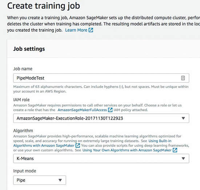Click external link icon after Using Your Own Algorithms
The height and width of the screenshot is (190, 200).
pyautogui.click(x=175, y=150)
